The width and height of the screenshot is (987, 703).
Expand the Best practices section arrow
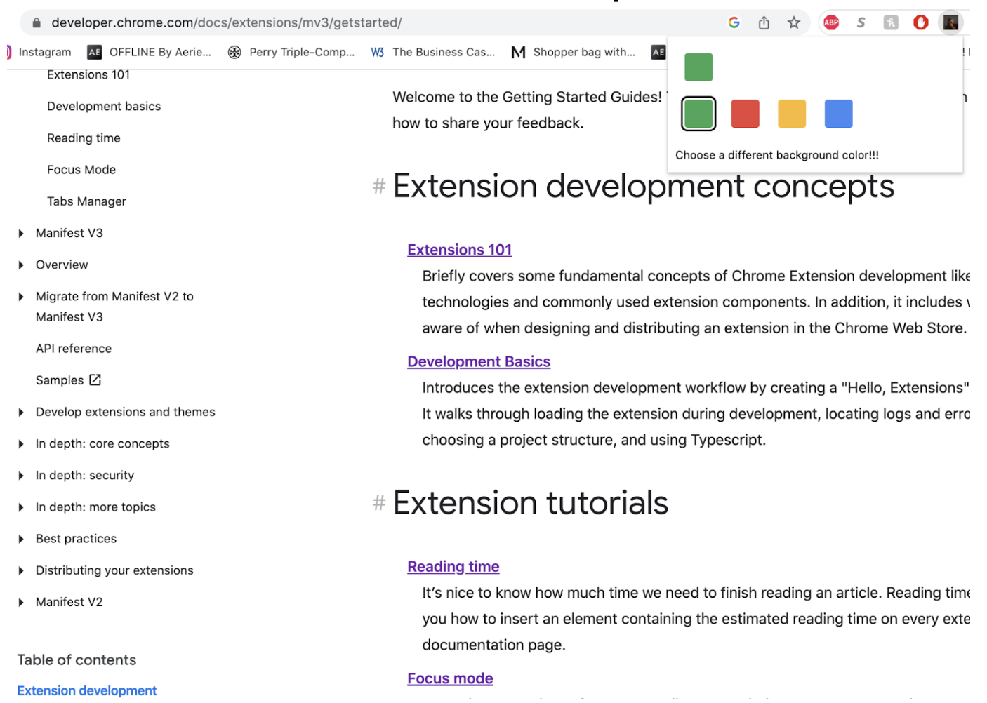coord(21,539)
